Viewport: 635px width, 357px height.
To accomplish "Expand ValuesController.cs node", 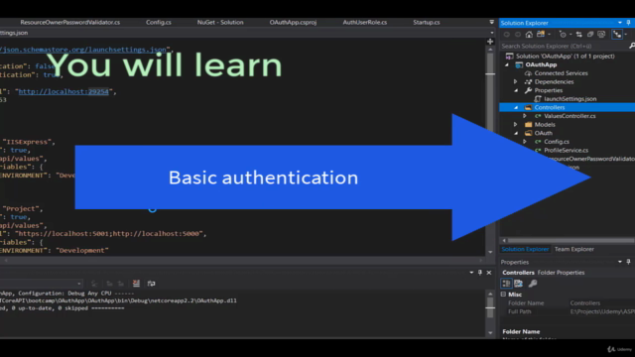I will pos(525,116).
